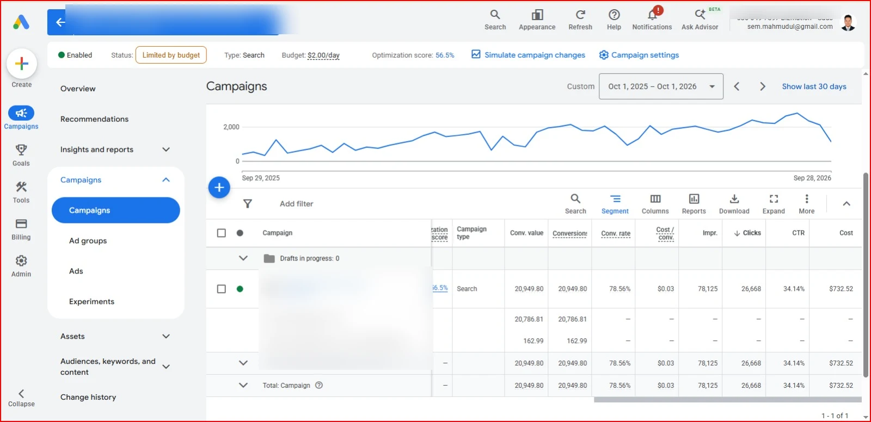This screenshot has width=871, height=422.
Task: Open the Help icon
Action: (614, 20)
